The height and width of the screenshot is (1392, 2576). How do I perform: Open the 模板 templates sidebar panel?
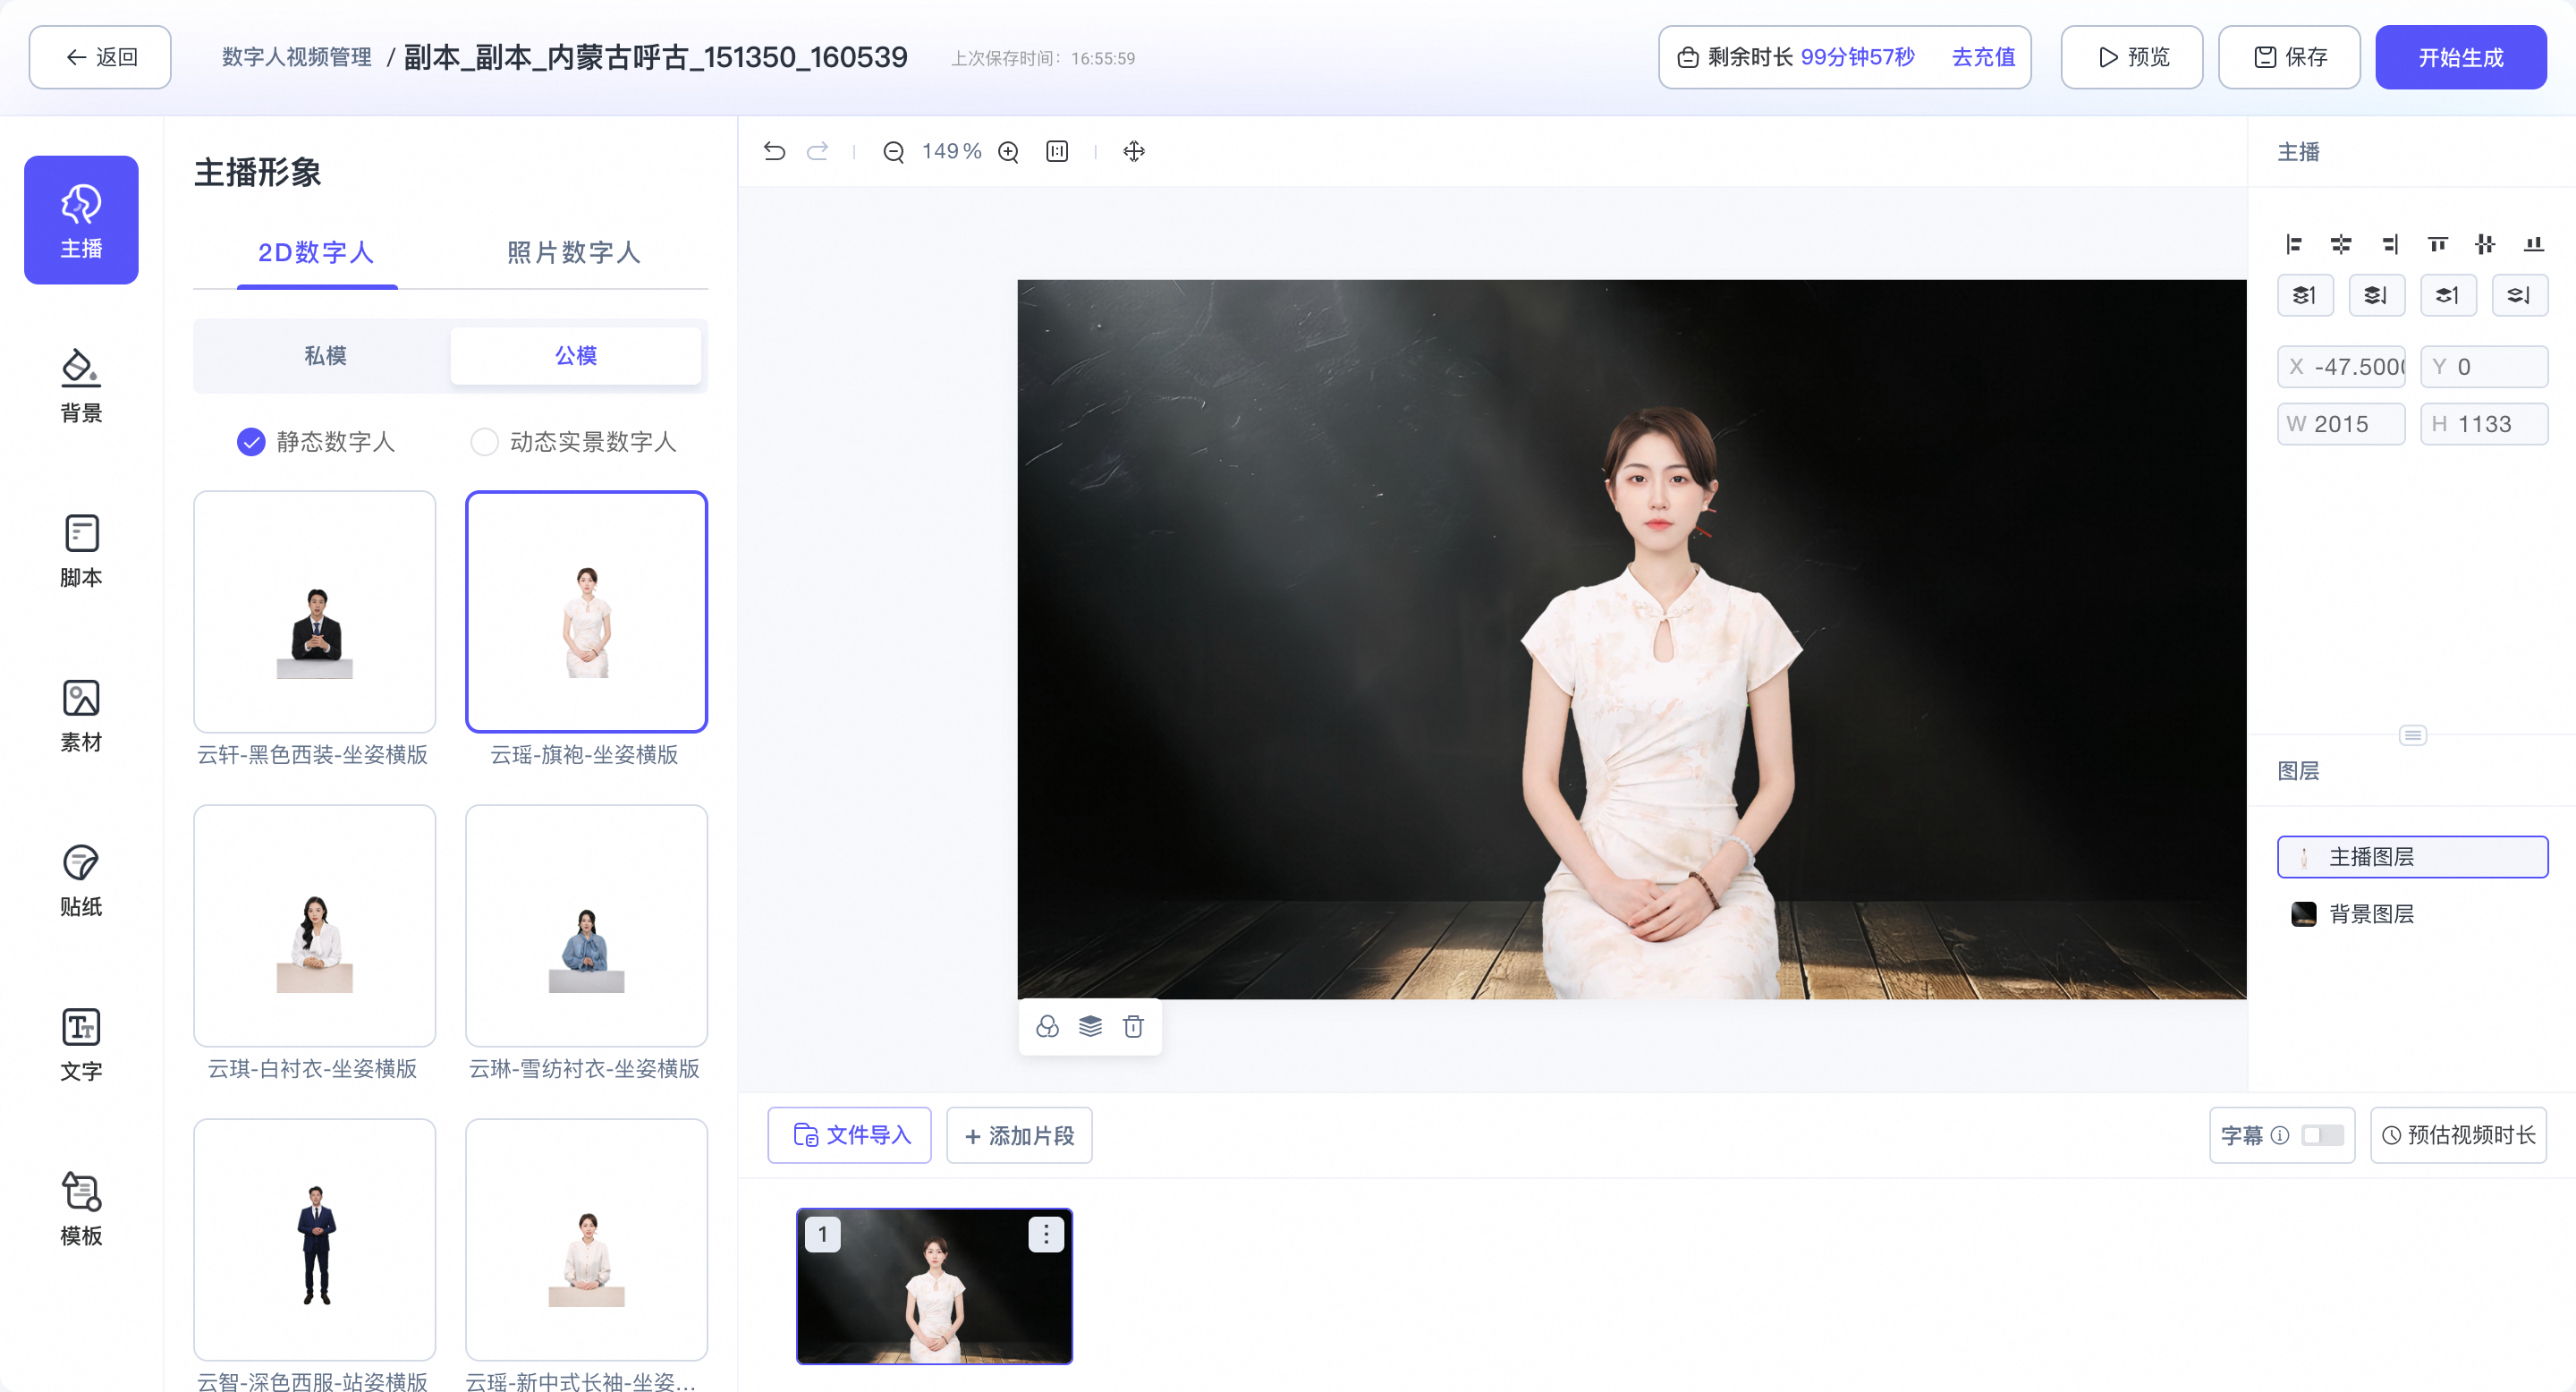[81, 1209]
